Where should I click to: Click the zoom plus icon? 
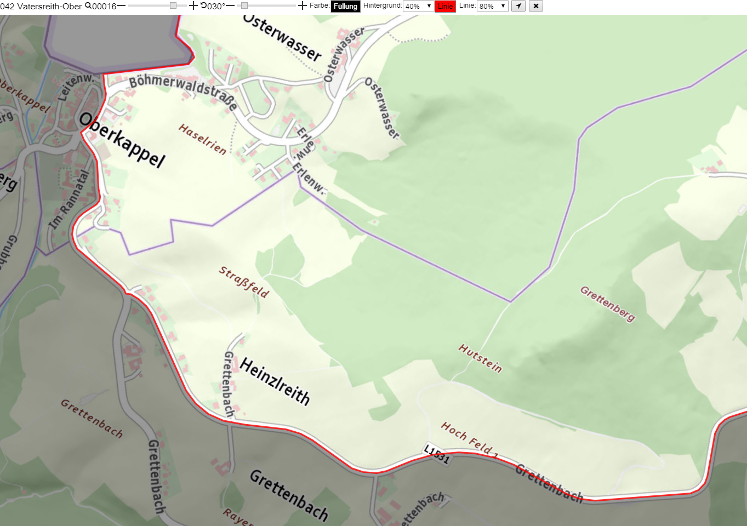point(193,5)
